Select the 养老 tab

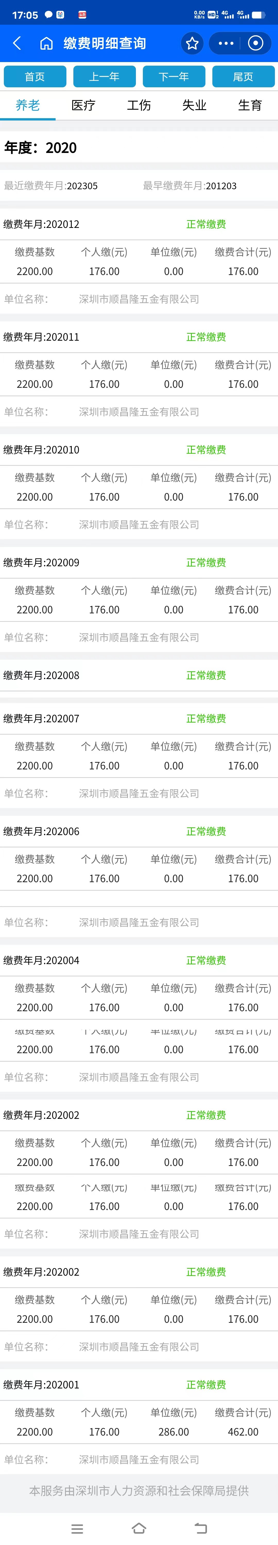pos(28,106)
